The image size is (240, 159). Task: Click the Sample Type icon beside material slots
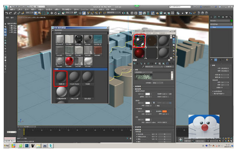[174, 36]
